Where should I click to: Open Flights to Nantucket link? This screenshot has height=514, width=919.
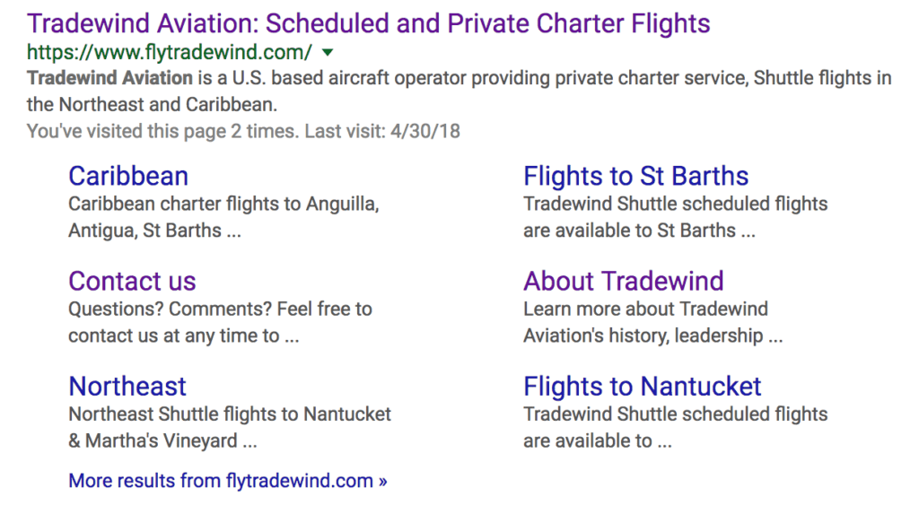click(x=642, y=386)
